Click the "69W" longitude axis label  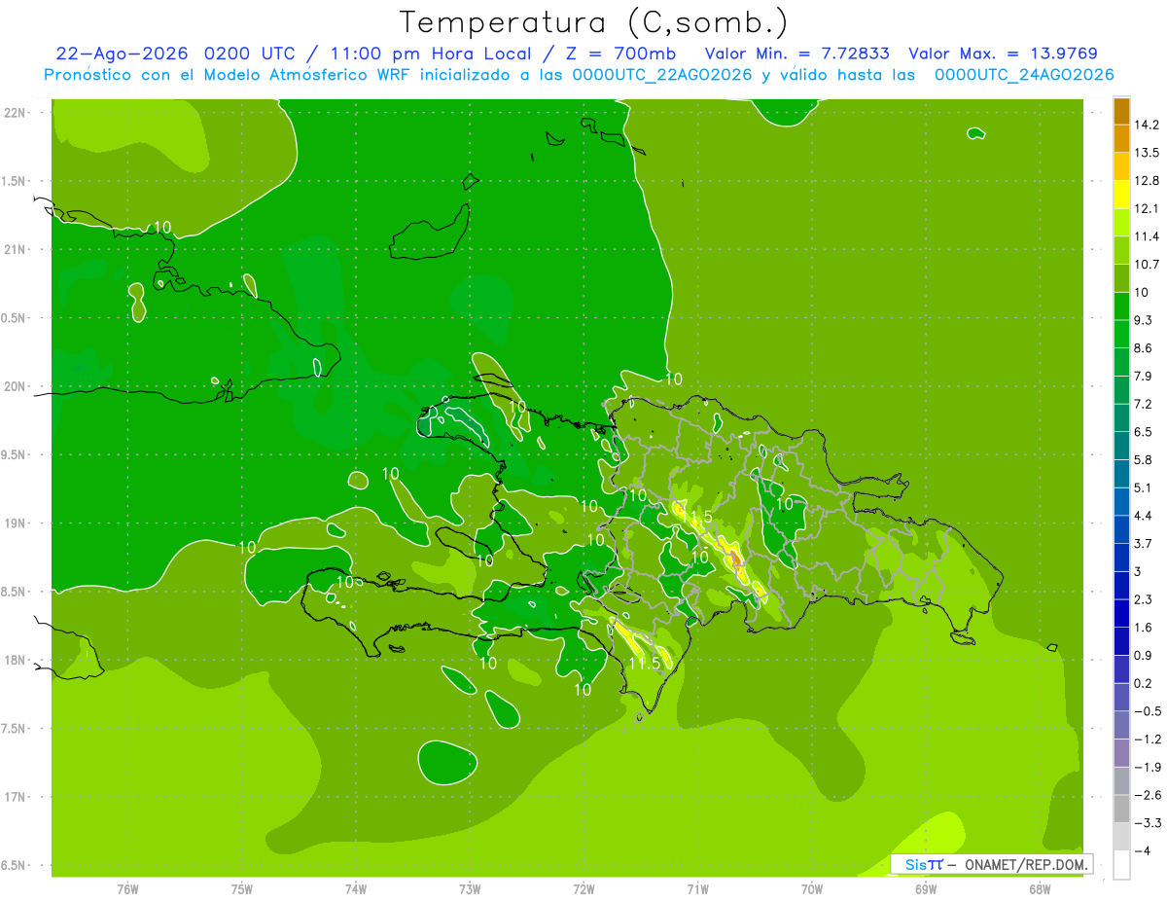click(926, 889)
